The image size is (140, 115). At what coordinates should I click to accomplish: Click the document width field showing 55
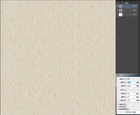[x=131, y=94]
